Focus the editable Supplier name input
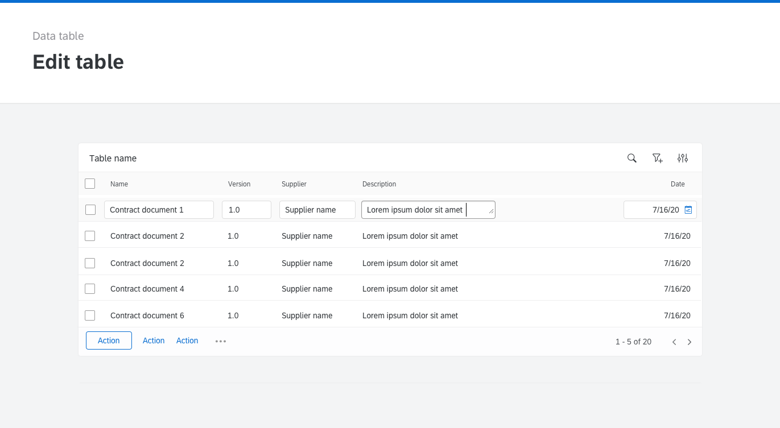This screenshot has width=780, height=428. (x=317, y=210)
